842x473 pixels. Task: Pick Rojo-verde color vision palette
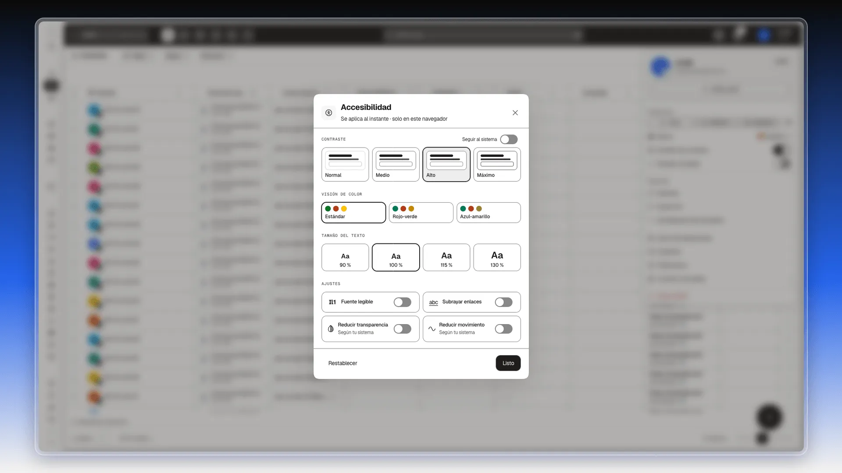point(421,212)
